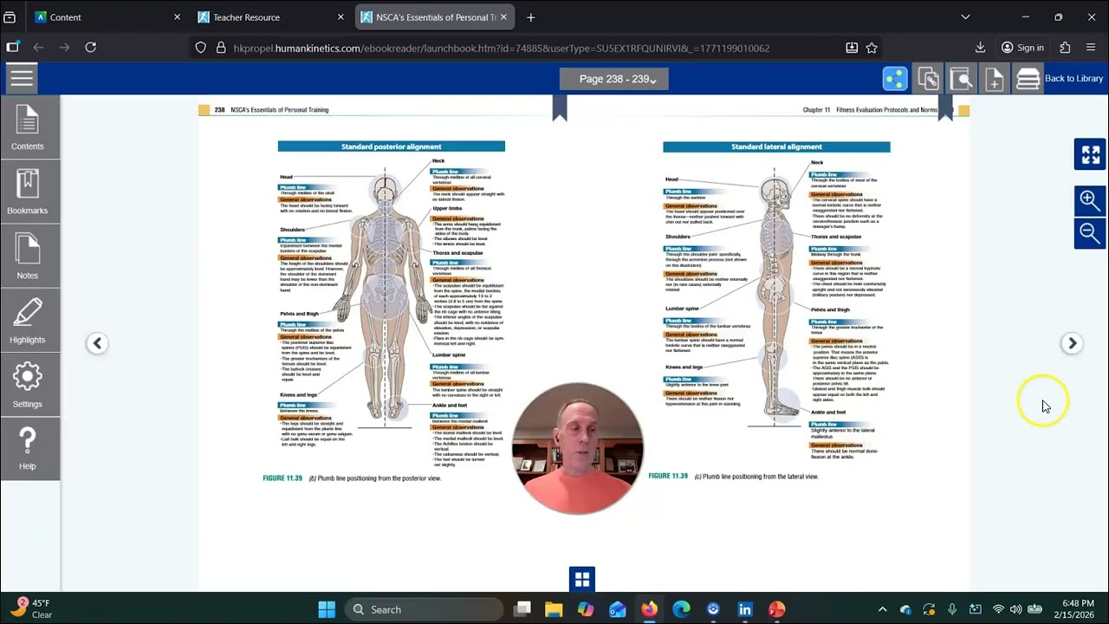Image resolution: width=1109 pixels, height=624 pixels.
Task: List all tabs dropdown arrow
Action: (965, 17)
